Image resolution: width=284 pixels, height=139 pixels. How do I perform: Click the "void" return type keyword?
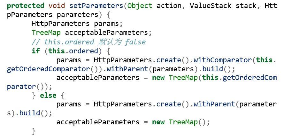pos(57,6)
